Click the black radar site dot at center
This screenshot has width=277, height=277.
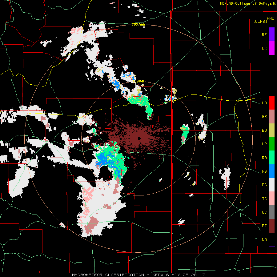(x=139, y=138)
